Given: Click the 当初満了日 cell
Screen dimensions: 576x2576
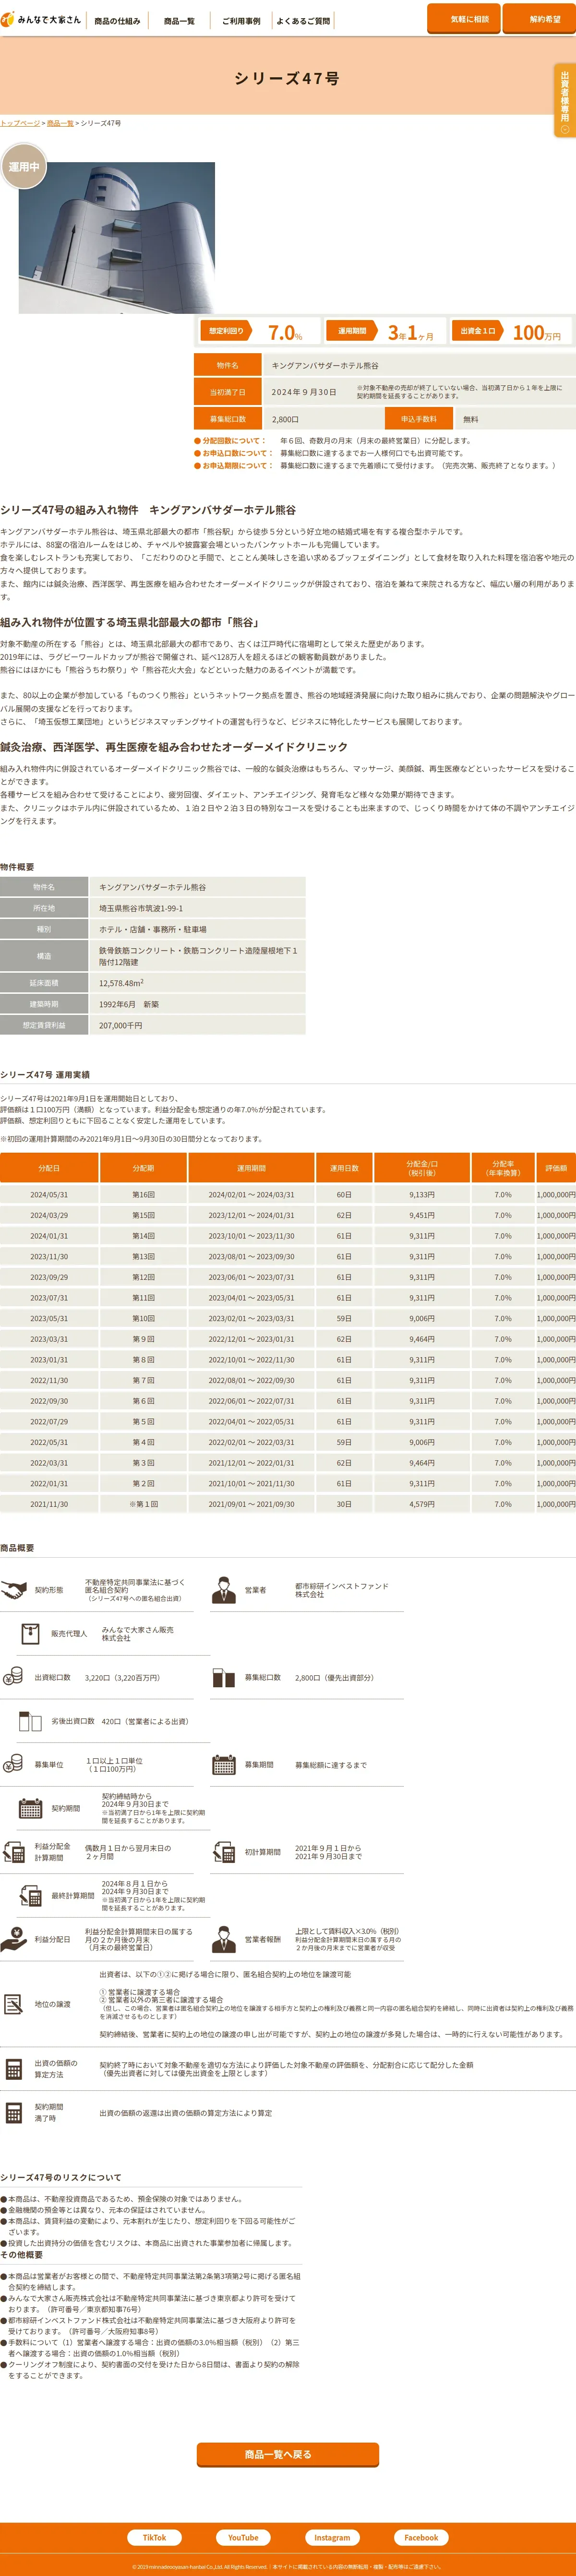Looking at the screenshot, I should (x=227, y=392).
